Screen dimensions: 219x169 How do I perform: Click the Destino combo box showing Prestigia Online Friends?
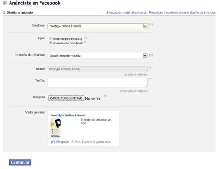click(98, 26)
